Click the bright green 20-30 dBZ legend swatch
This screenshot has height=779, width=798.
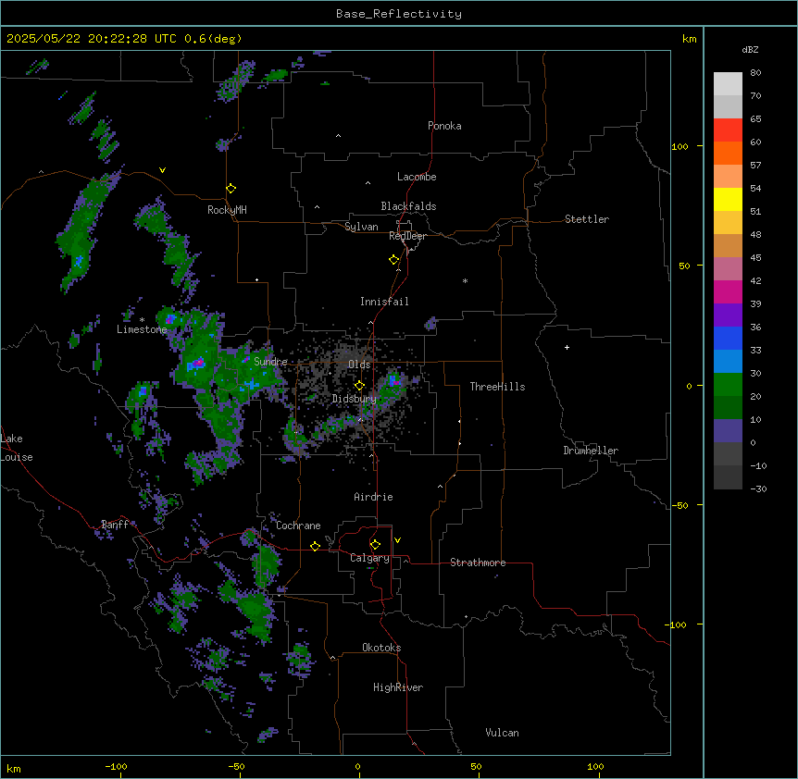pos(728,385)
